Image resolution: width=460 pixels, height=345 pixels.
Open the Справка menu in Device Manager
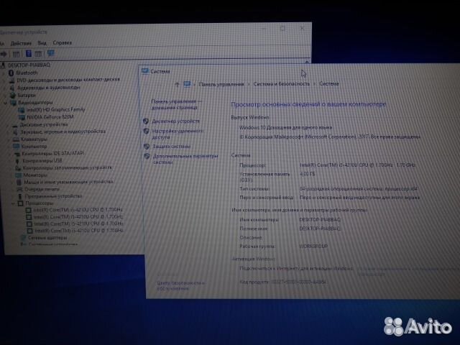pyautogui.click(x=63, y=42)
